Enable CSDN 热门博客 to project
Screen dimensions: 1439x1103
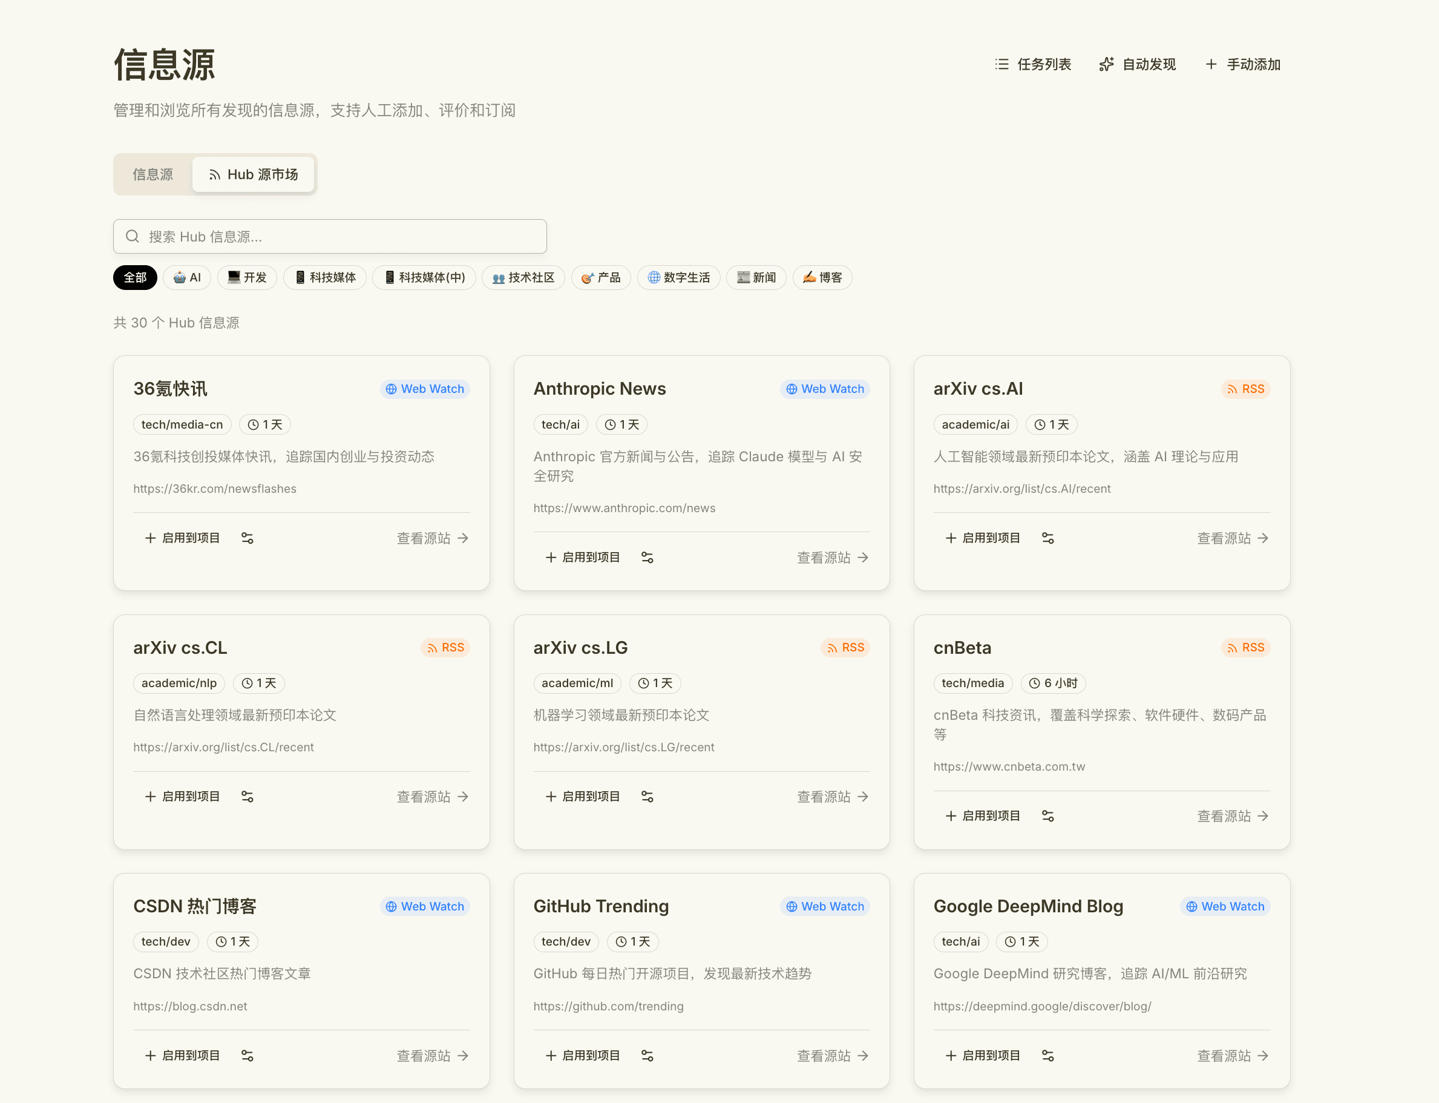click(x=182, y=1055)
